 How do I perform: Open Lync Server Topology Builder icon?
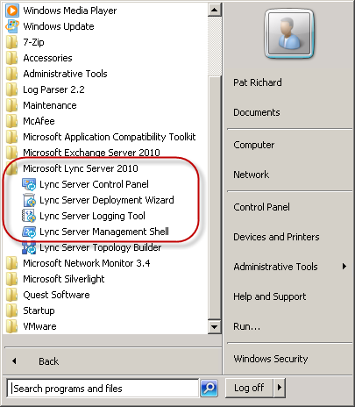(29, 247)
